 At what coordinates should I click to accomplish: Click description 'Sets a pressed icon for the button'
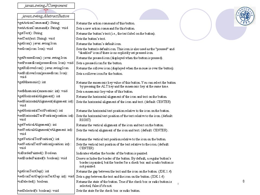(99, 63)
